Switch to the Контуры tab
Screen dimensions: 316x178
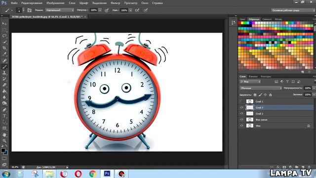266,77
